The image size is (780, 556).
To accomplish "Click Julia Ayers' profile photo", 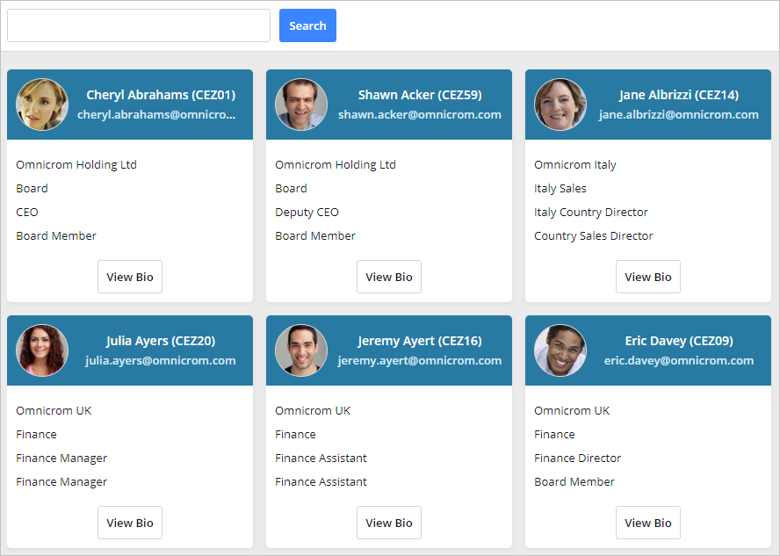I will 42,350.
